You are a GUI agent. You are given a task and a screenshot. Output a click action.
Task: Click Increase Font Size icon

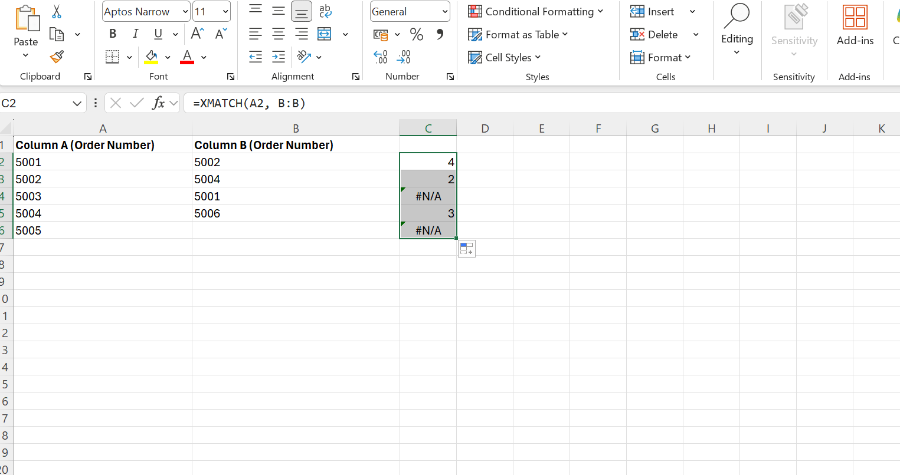click(x=198, y=34)
